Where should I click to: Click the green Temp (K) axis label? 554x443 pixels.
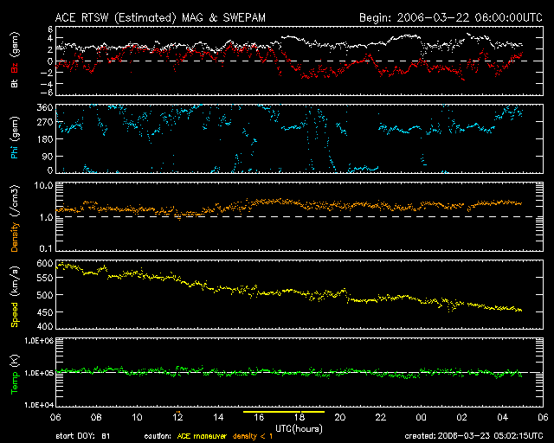pos(15,374)
